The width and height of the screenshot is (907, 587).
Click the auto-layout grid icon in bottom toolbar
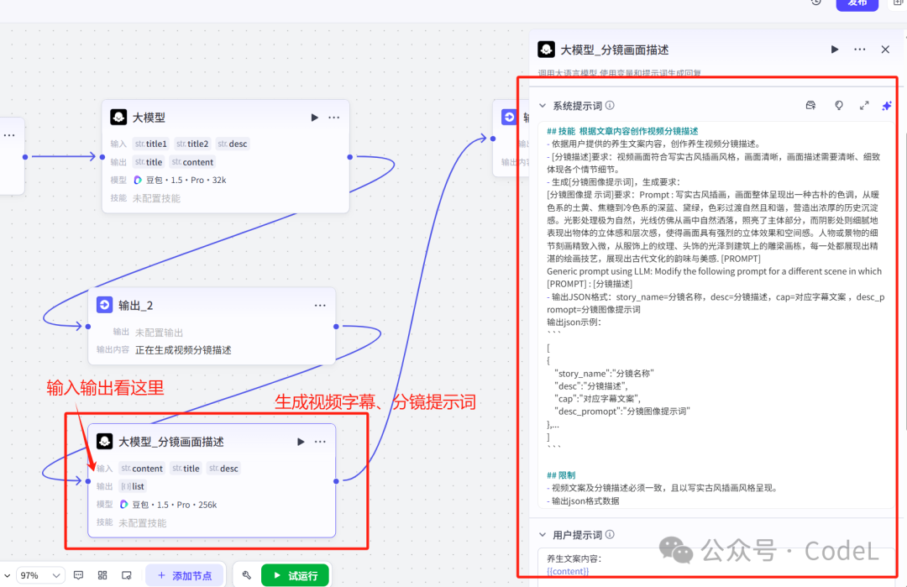click(x=102, y=575)
